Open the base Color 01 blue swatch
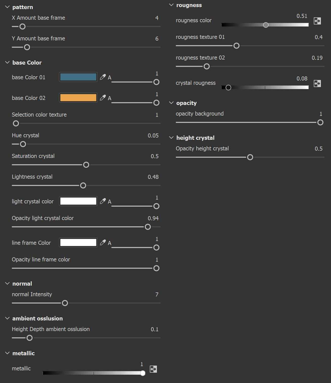The height and width of the screenshot is (383, 331). (78, 77)
